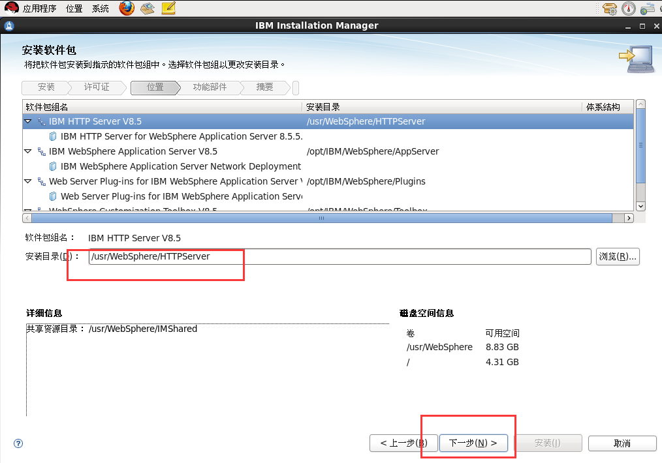Click the 软件包组名 column header

pyautogui.click(x=163, y=107)
